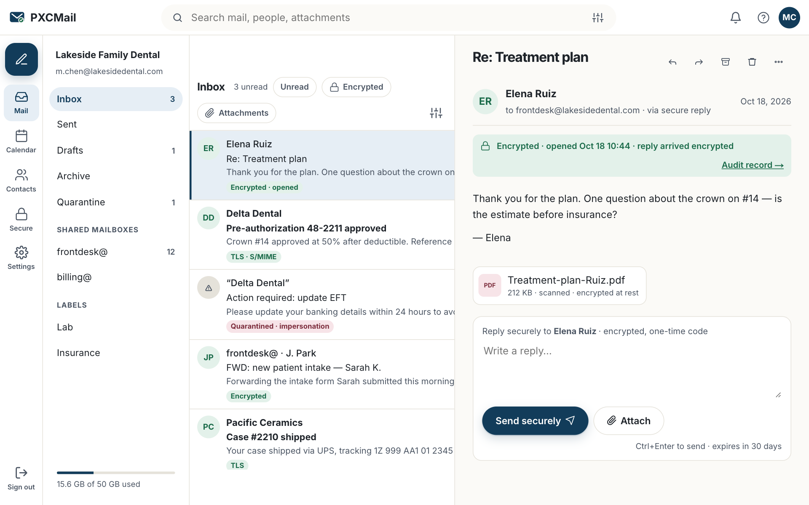Click the storage usage progress bar

point(116,473)
